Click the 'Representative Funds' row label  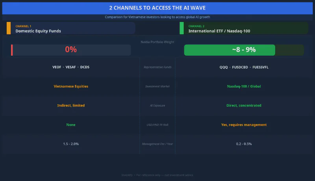click(x=157, y=67)
